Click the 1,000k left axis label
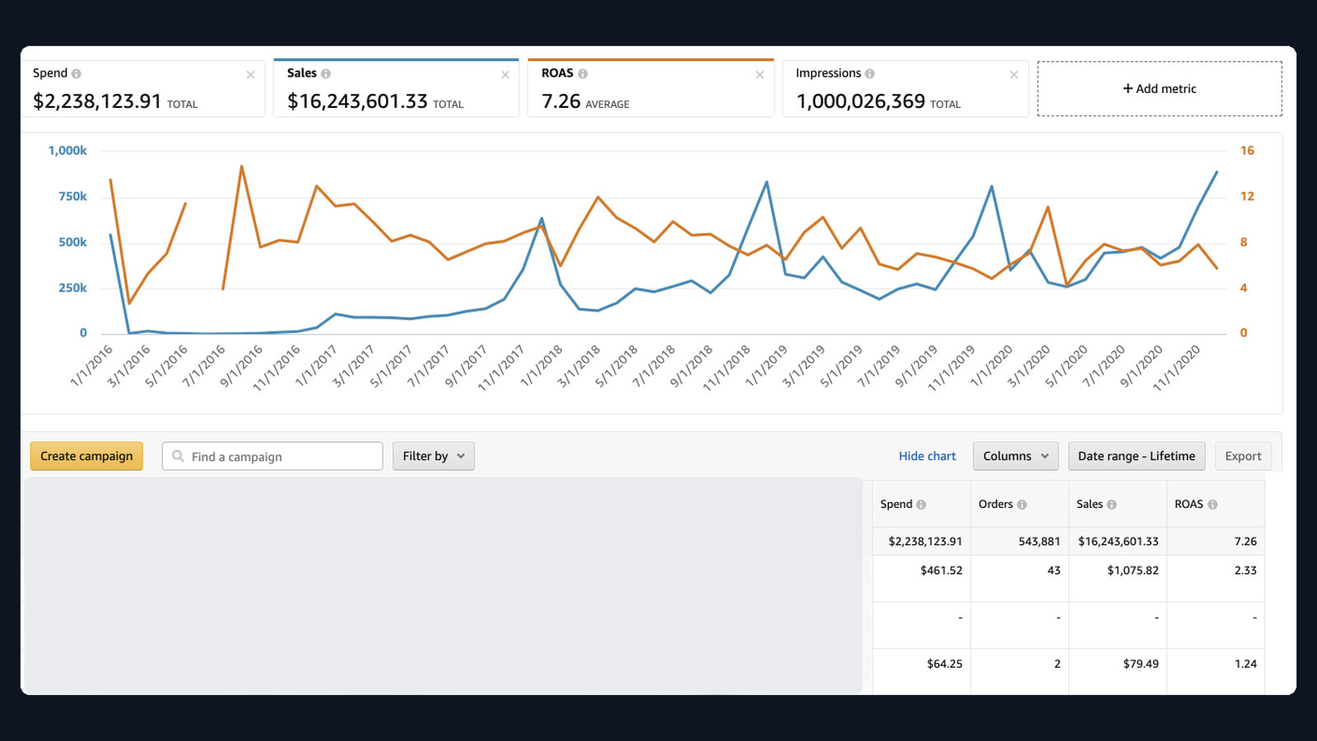Screen dimensions: 1317x741 67,151
